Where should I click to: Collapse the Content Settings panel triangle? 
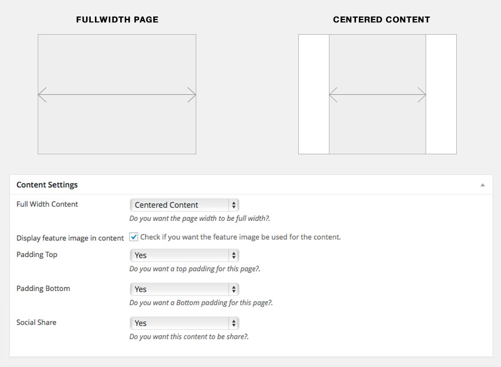[x=483, y=185]
